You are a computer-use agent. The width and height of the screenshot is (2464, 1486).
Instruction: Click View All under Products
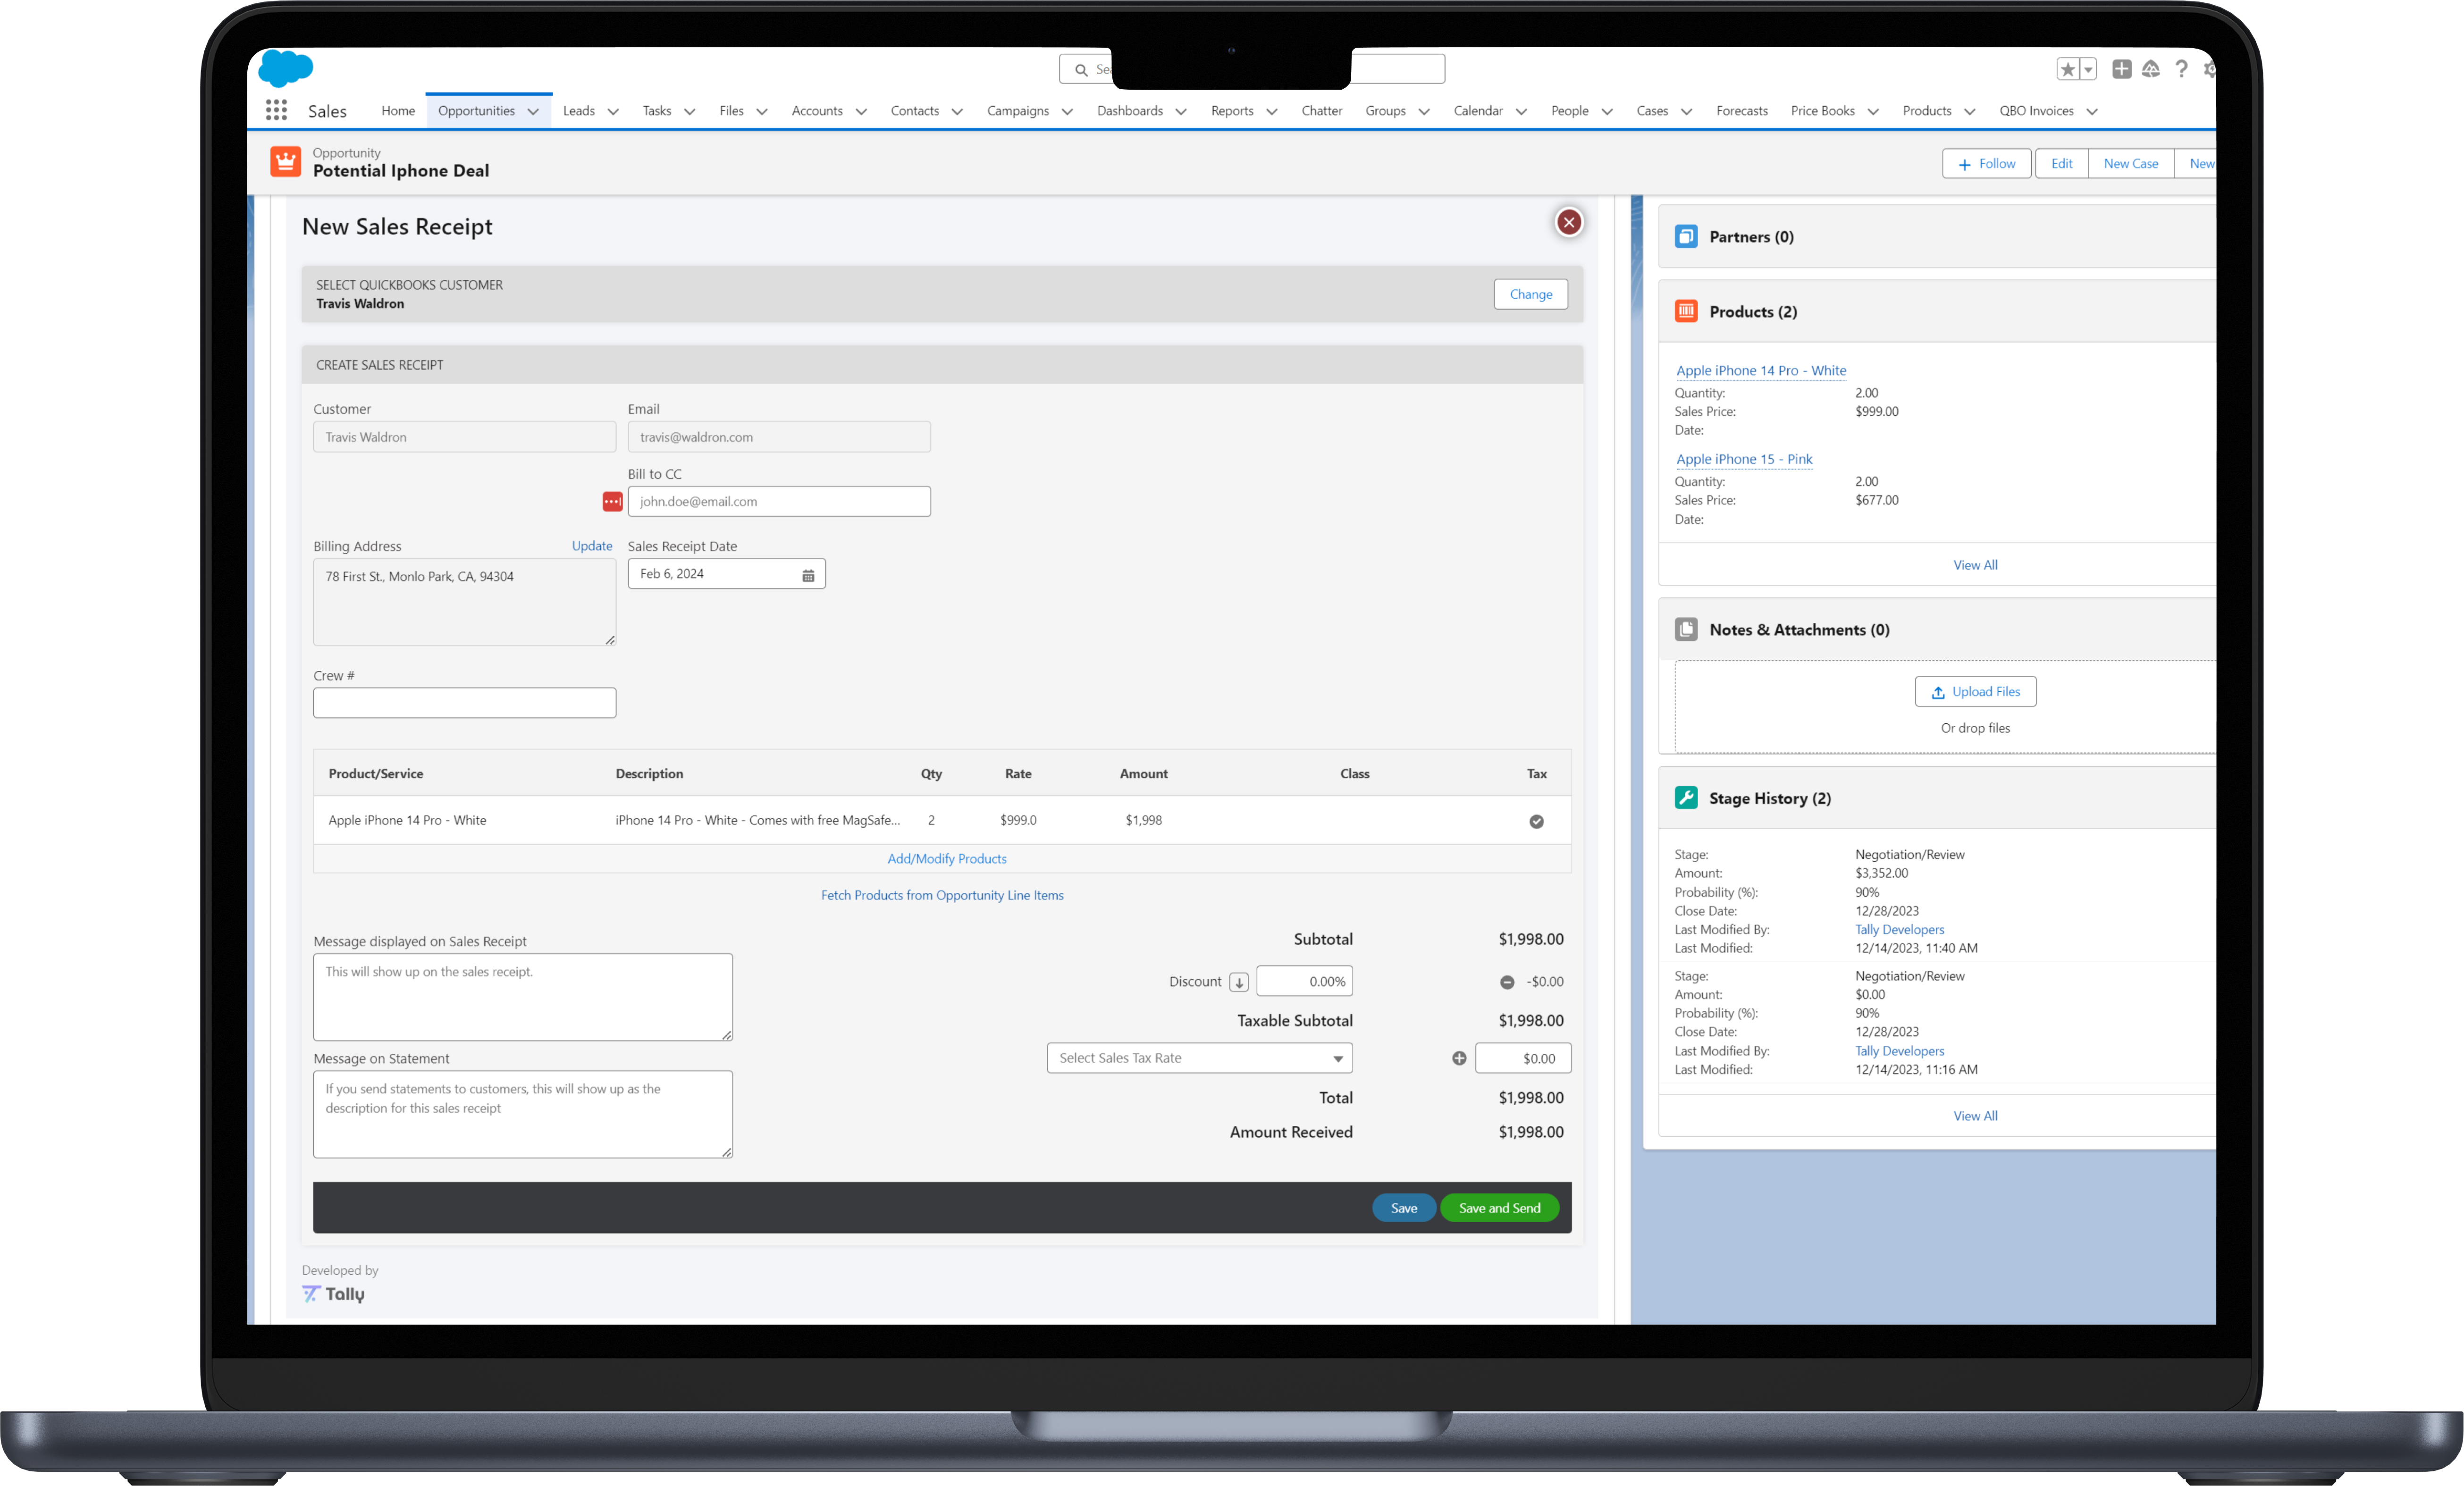pos(1976,565)
